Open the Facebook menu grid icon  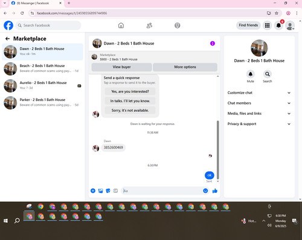click(x=267, y=25)
